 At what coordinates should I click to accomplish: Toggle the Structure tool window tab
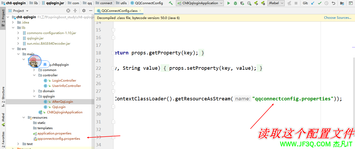click(x=3, y=95)
